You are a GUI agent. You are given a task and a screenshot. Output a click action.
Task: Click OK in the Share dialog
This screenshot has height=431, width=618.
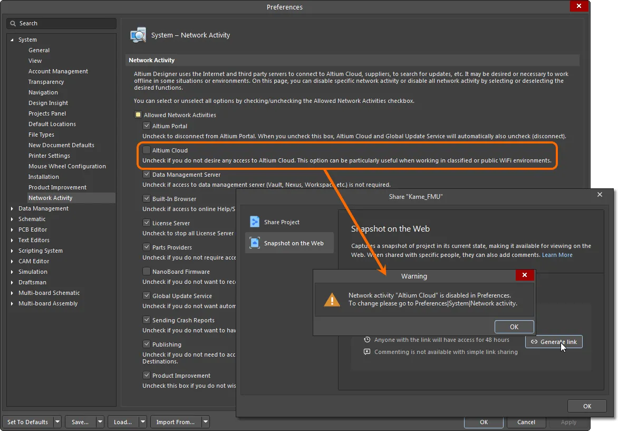[x=587, y=406]
